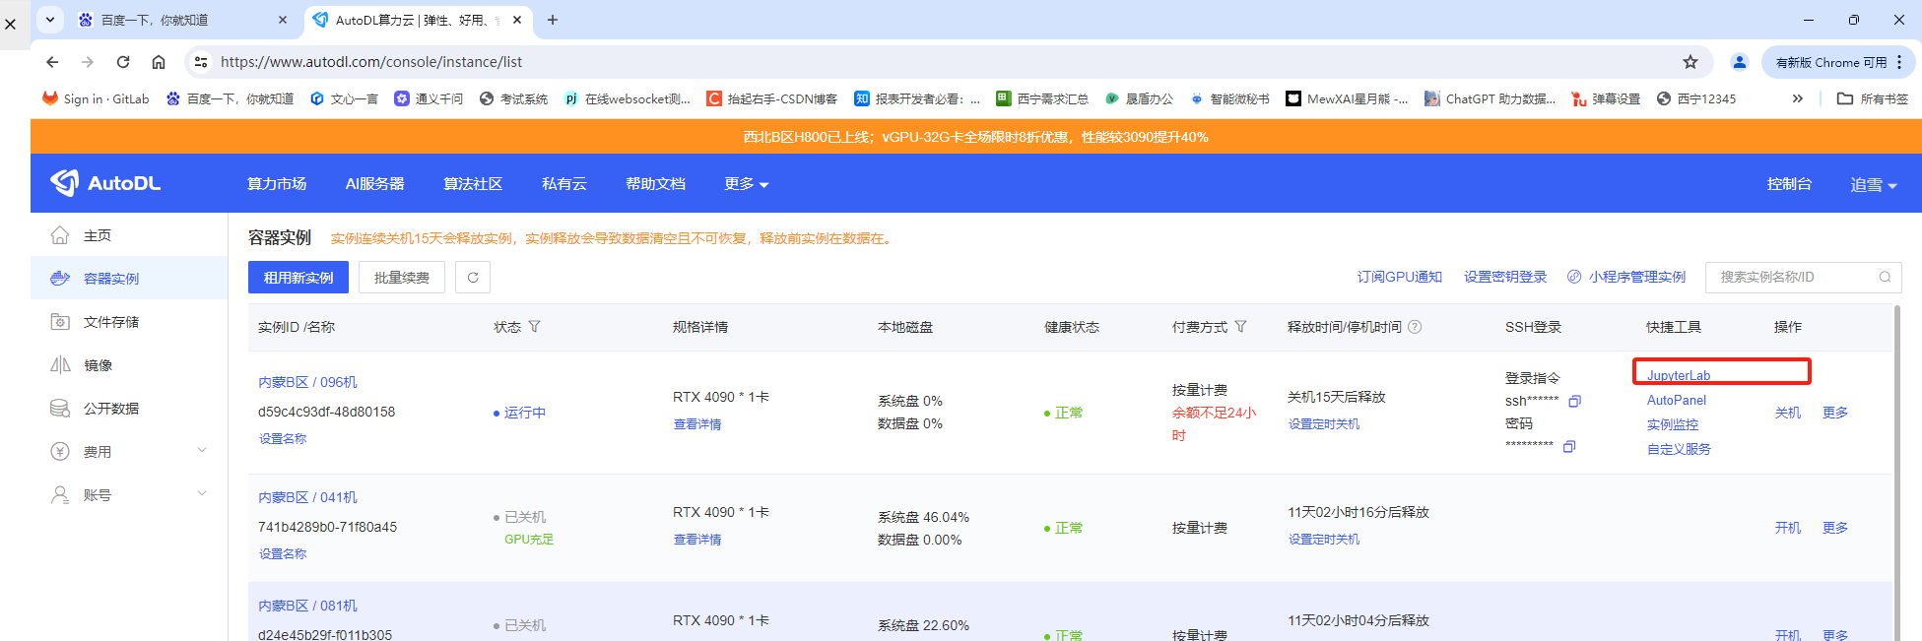This screenshot has height=641, width=1922.
Task: Open the 小程序管理实例 link
Action: [1626, 278]
